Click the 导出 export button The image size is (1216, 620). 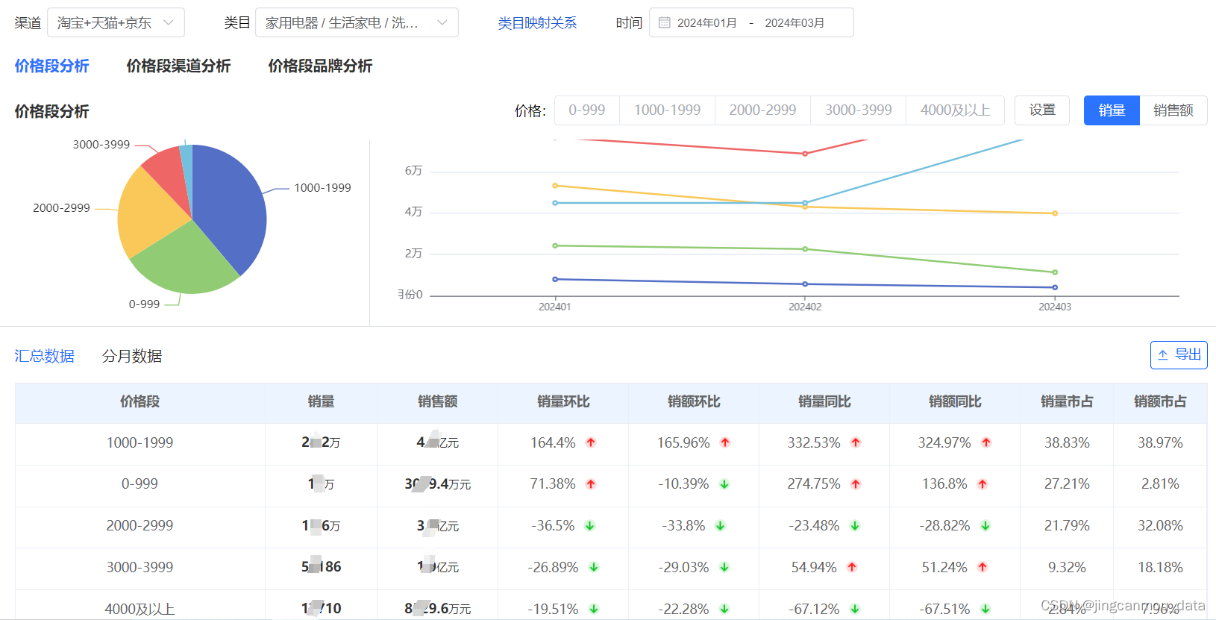[1179, 355]
